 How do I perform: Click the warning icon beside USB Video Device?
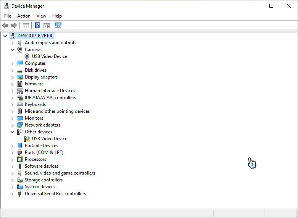27,139
